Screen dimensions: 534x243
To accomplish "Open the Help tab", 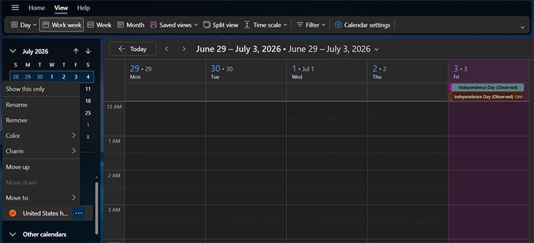I will pos(83,8).
